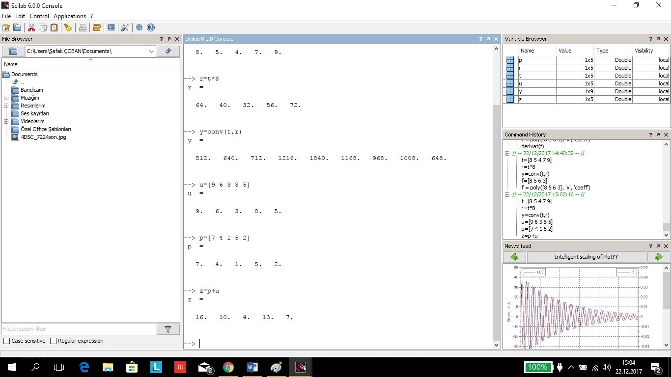671x377 pixels.
Task: Open the ATOMS module manager icon
Action: tap(97, 27)
